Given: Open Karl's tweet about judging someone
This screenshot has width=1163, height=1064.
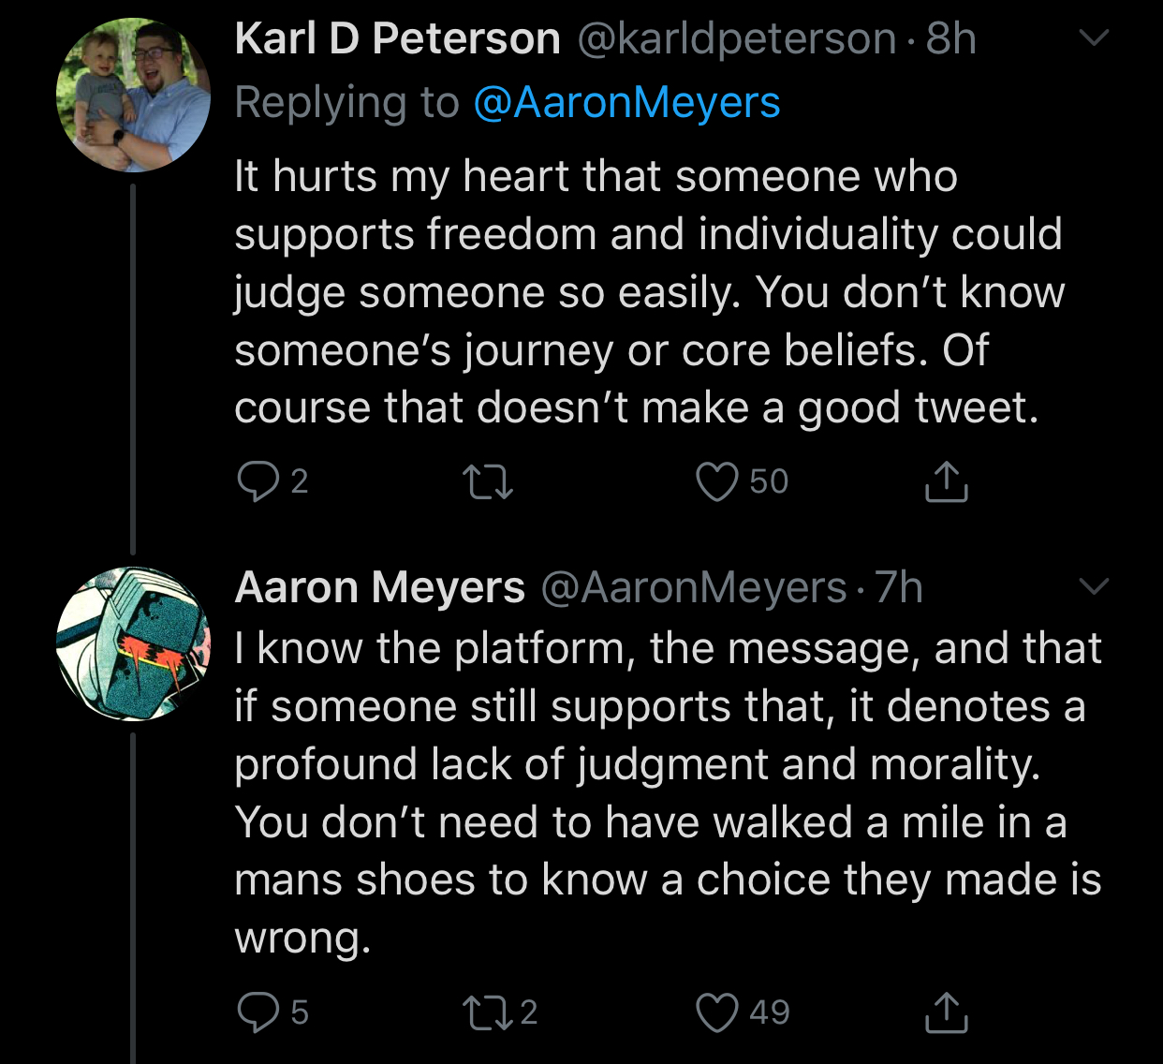Looking at the screenshot, I should tap(649, 292).
